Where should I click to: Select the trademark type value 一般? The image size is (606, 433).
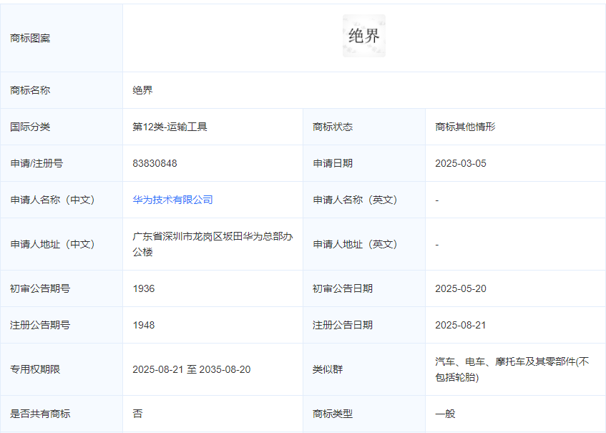pyautogui.click(x=445, y=414)
